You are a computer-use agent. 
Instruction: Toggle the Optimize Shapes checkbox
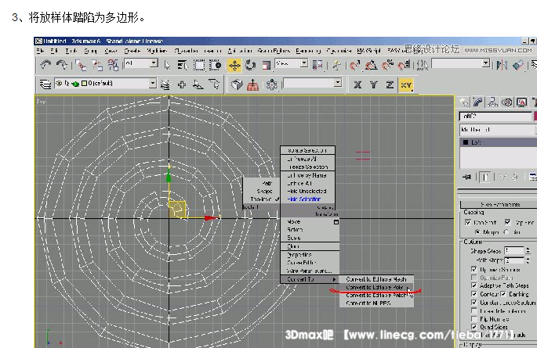pos(474,269)
